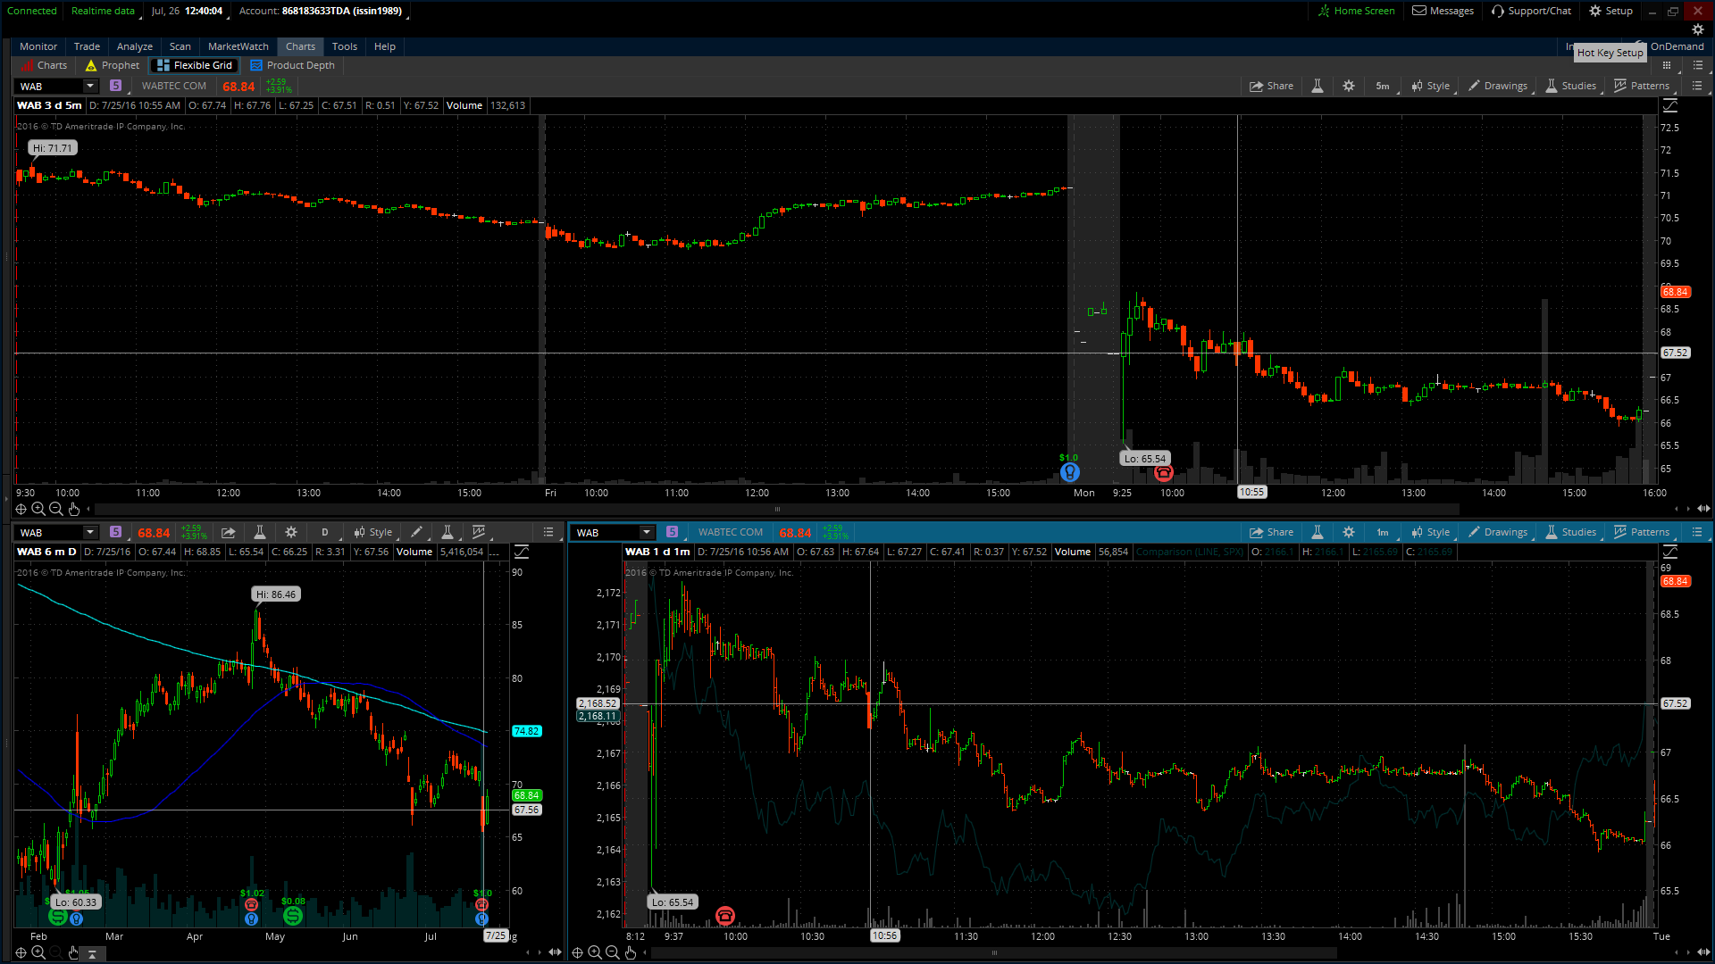Image resolution: width=1715 pixels, height=964 pixels.
Task: Open the Scan tab
Action: click(180, 46)
